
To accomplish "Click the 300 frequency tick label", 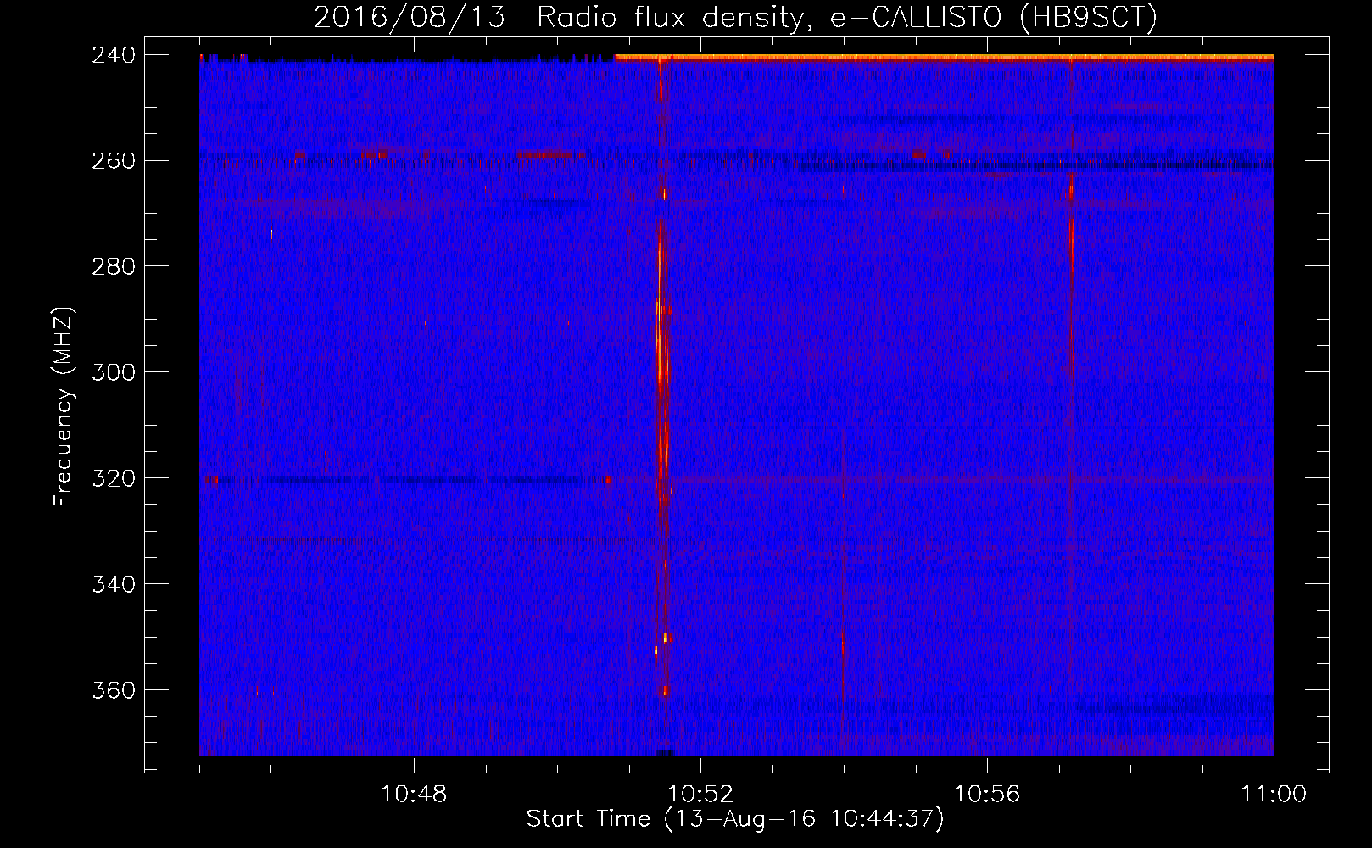I will (114, 372).
